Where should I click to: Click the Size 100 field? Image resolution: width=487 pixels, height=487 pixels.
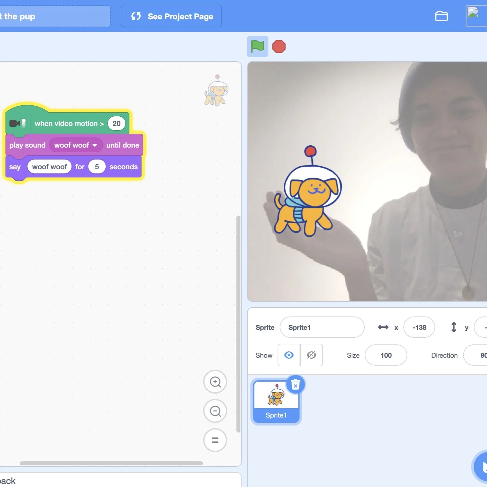(x=386, y=355)
